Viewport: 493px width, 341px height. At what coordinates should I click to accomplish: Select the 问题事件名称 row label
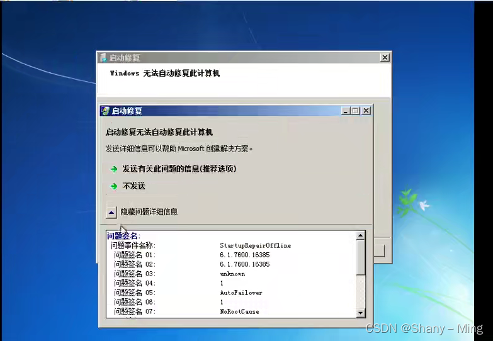click(133, 245)
